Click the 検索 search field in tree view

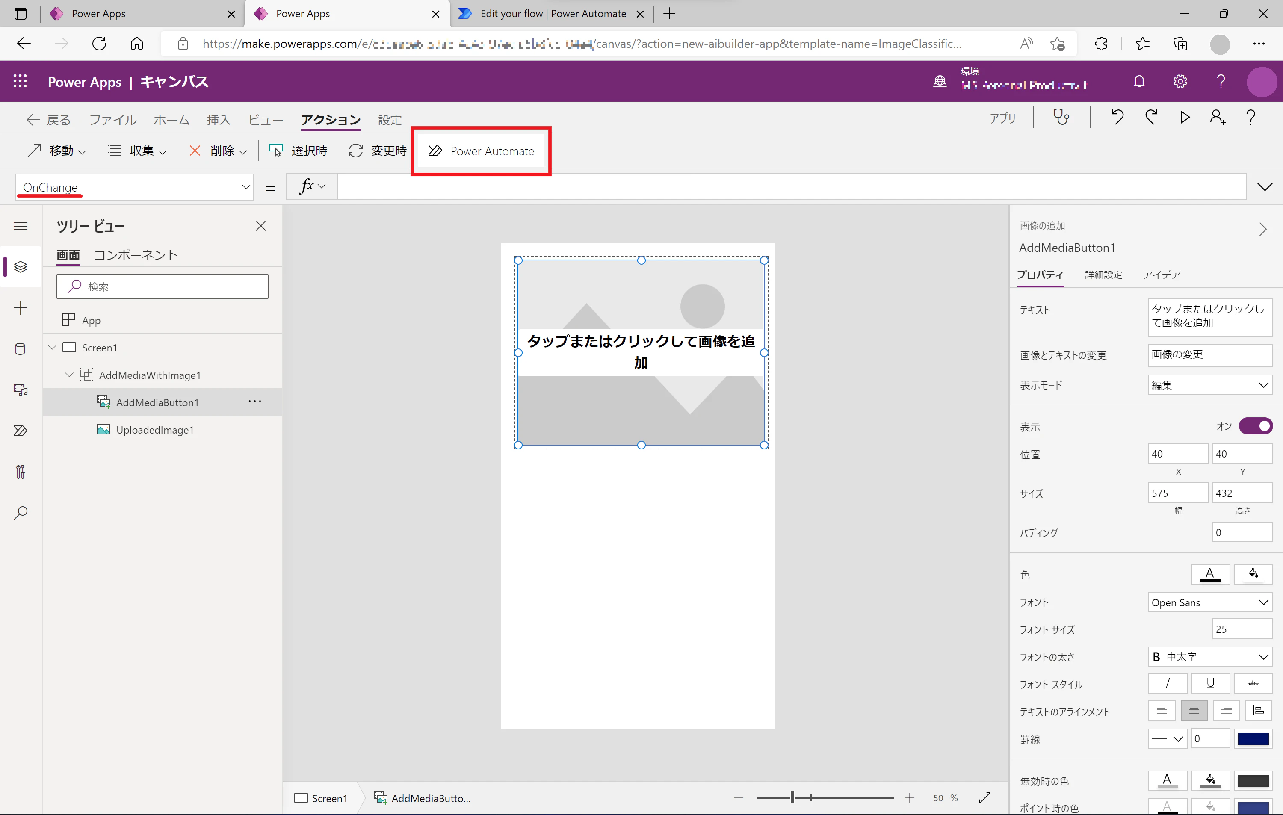click(x=162, y=286)
